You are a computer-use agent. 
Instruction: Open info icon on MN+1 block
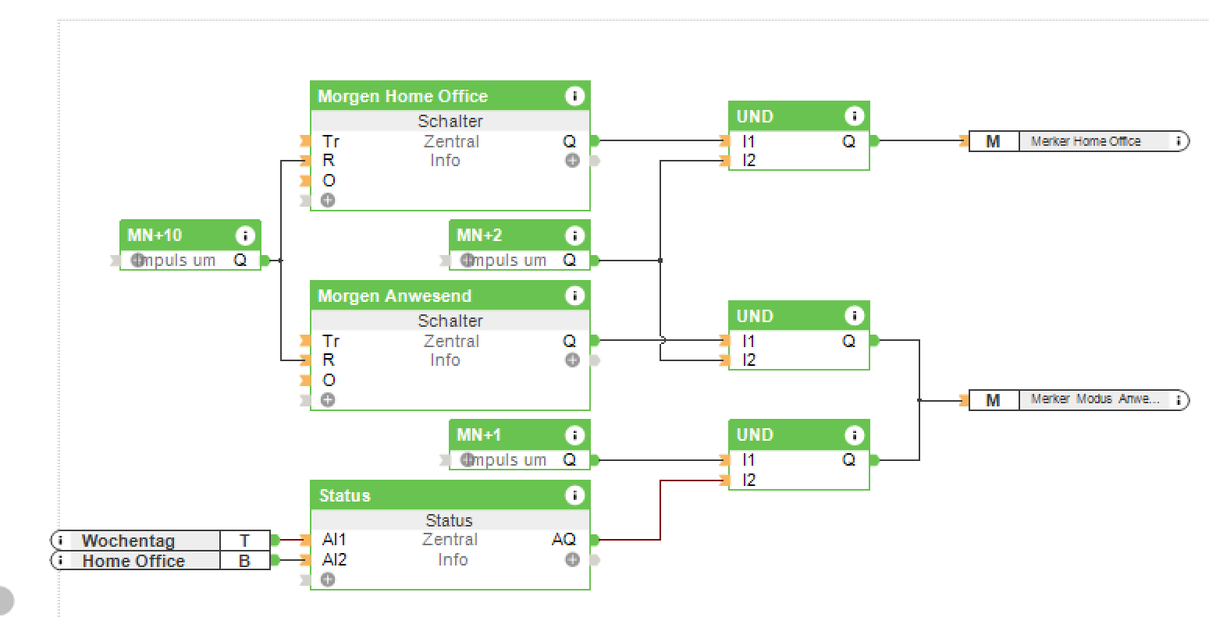[x=574, y=434]
